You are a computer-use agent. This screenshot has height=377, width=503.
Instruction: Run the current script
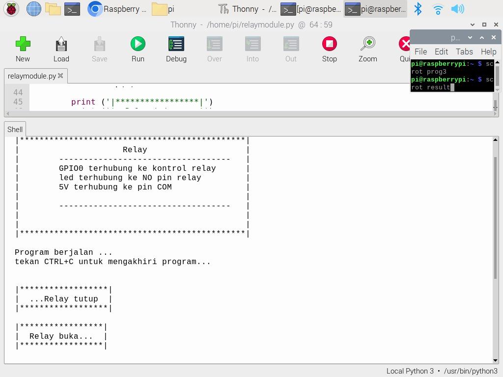pos(138,50)
